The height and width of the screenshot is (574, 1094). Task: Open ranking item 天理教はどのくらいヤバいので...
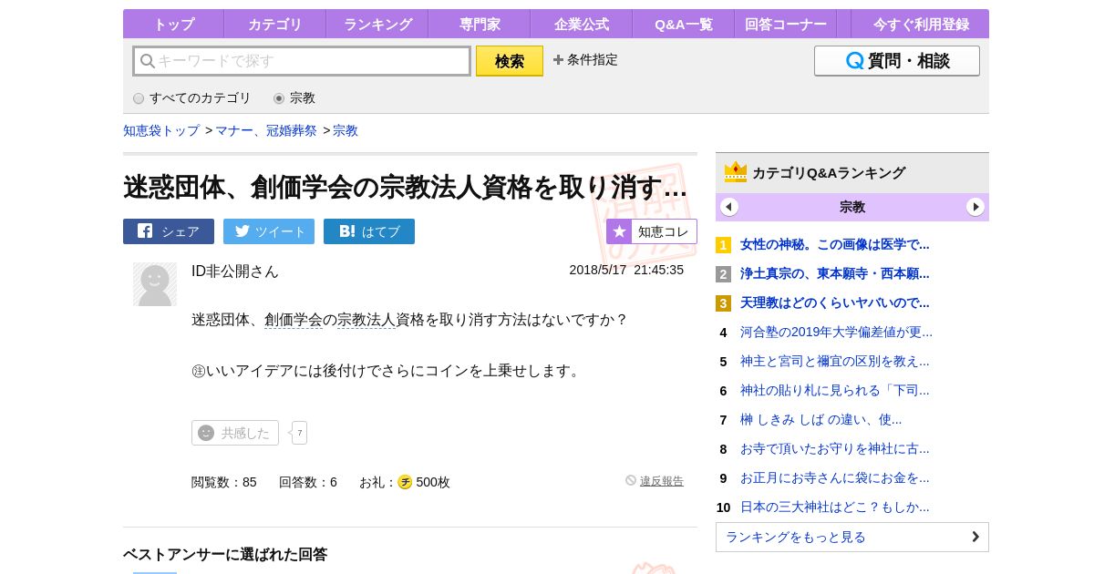tap(835, 302)
